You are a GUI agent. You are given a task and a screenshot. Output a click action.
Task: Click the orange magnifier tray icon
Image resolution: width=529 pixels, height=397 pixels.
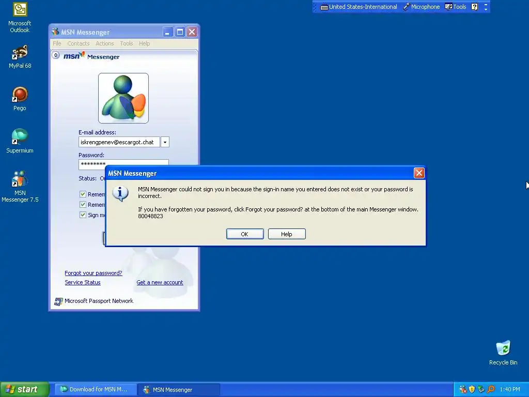click(x=491, y=389)
